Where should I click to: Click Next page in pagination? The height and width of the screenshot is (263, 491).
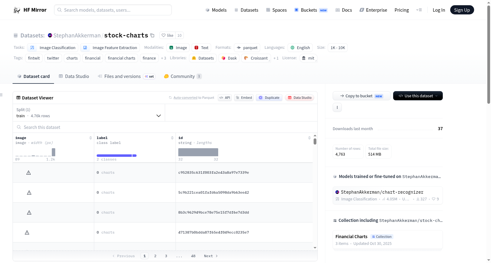tap(211, 256)
